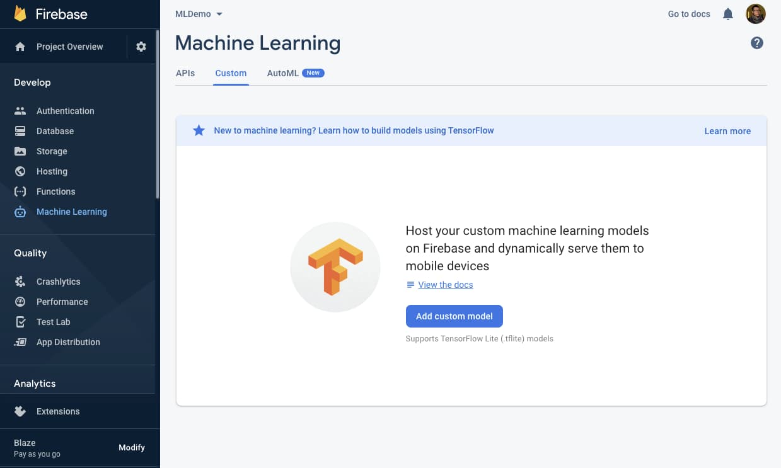Click the Functions brackets icon
Viewport: 781px width, 468px height.
pyautogui.click(x=20, y=191)
